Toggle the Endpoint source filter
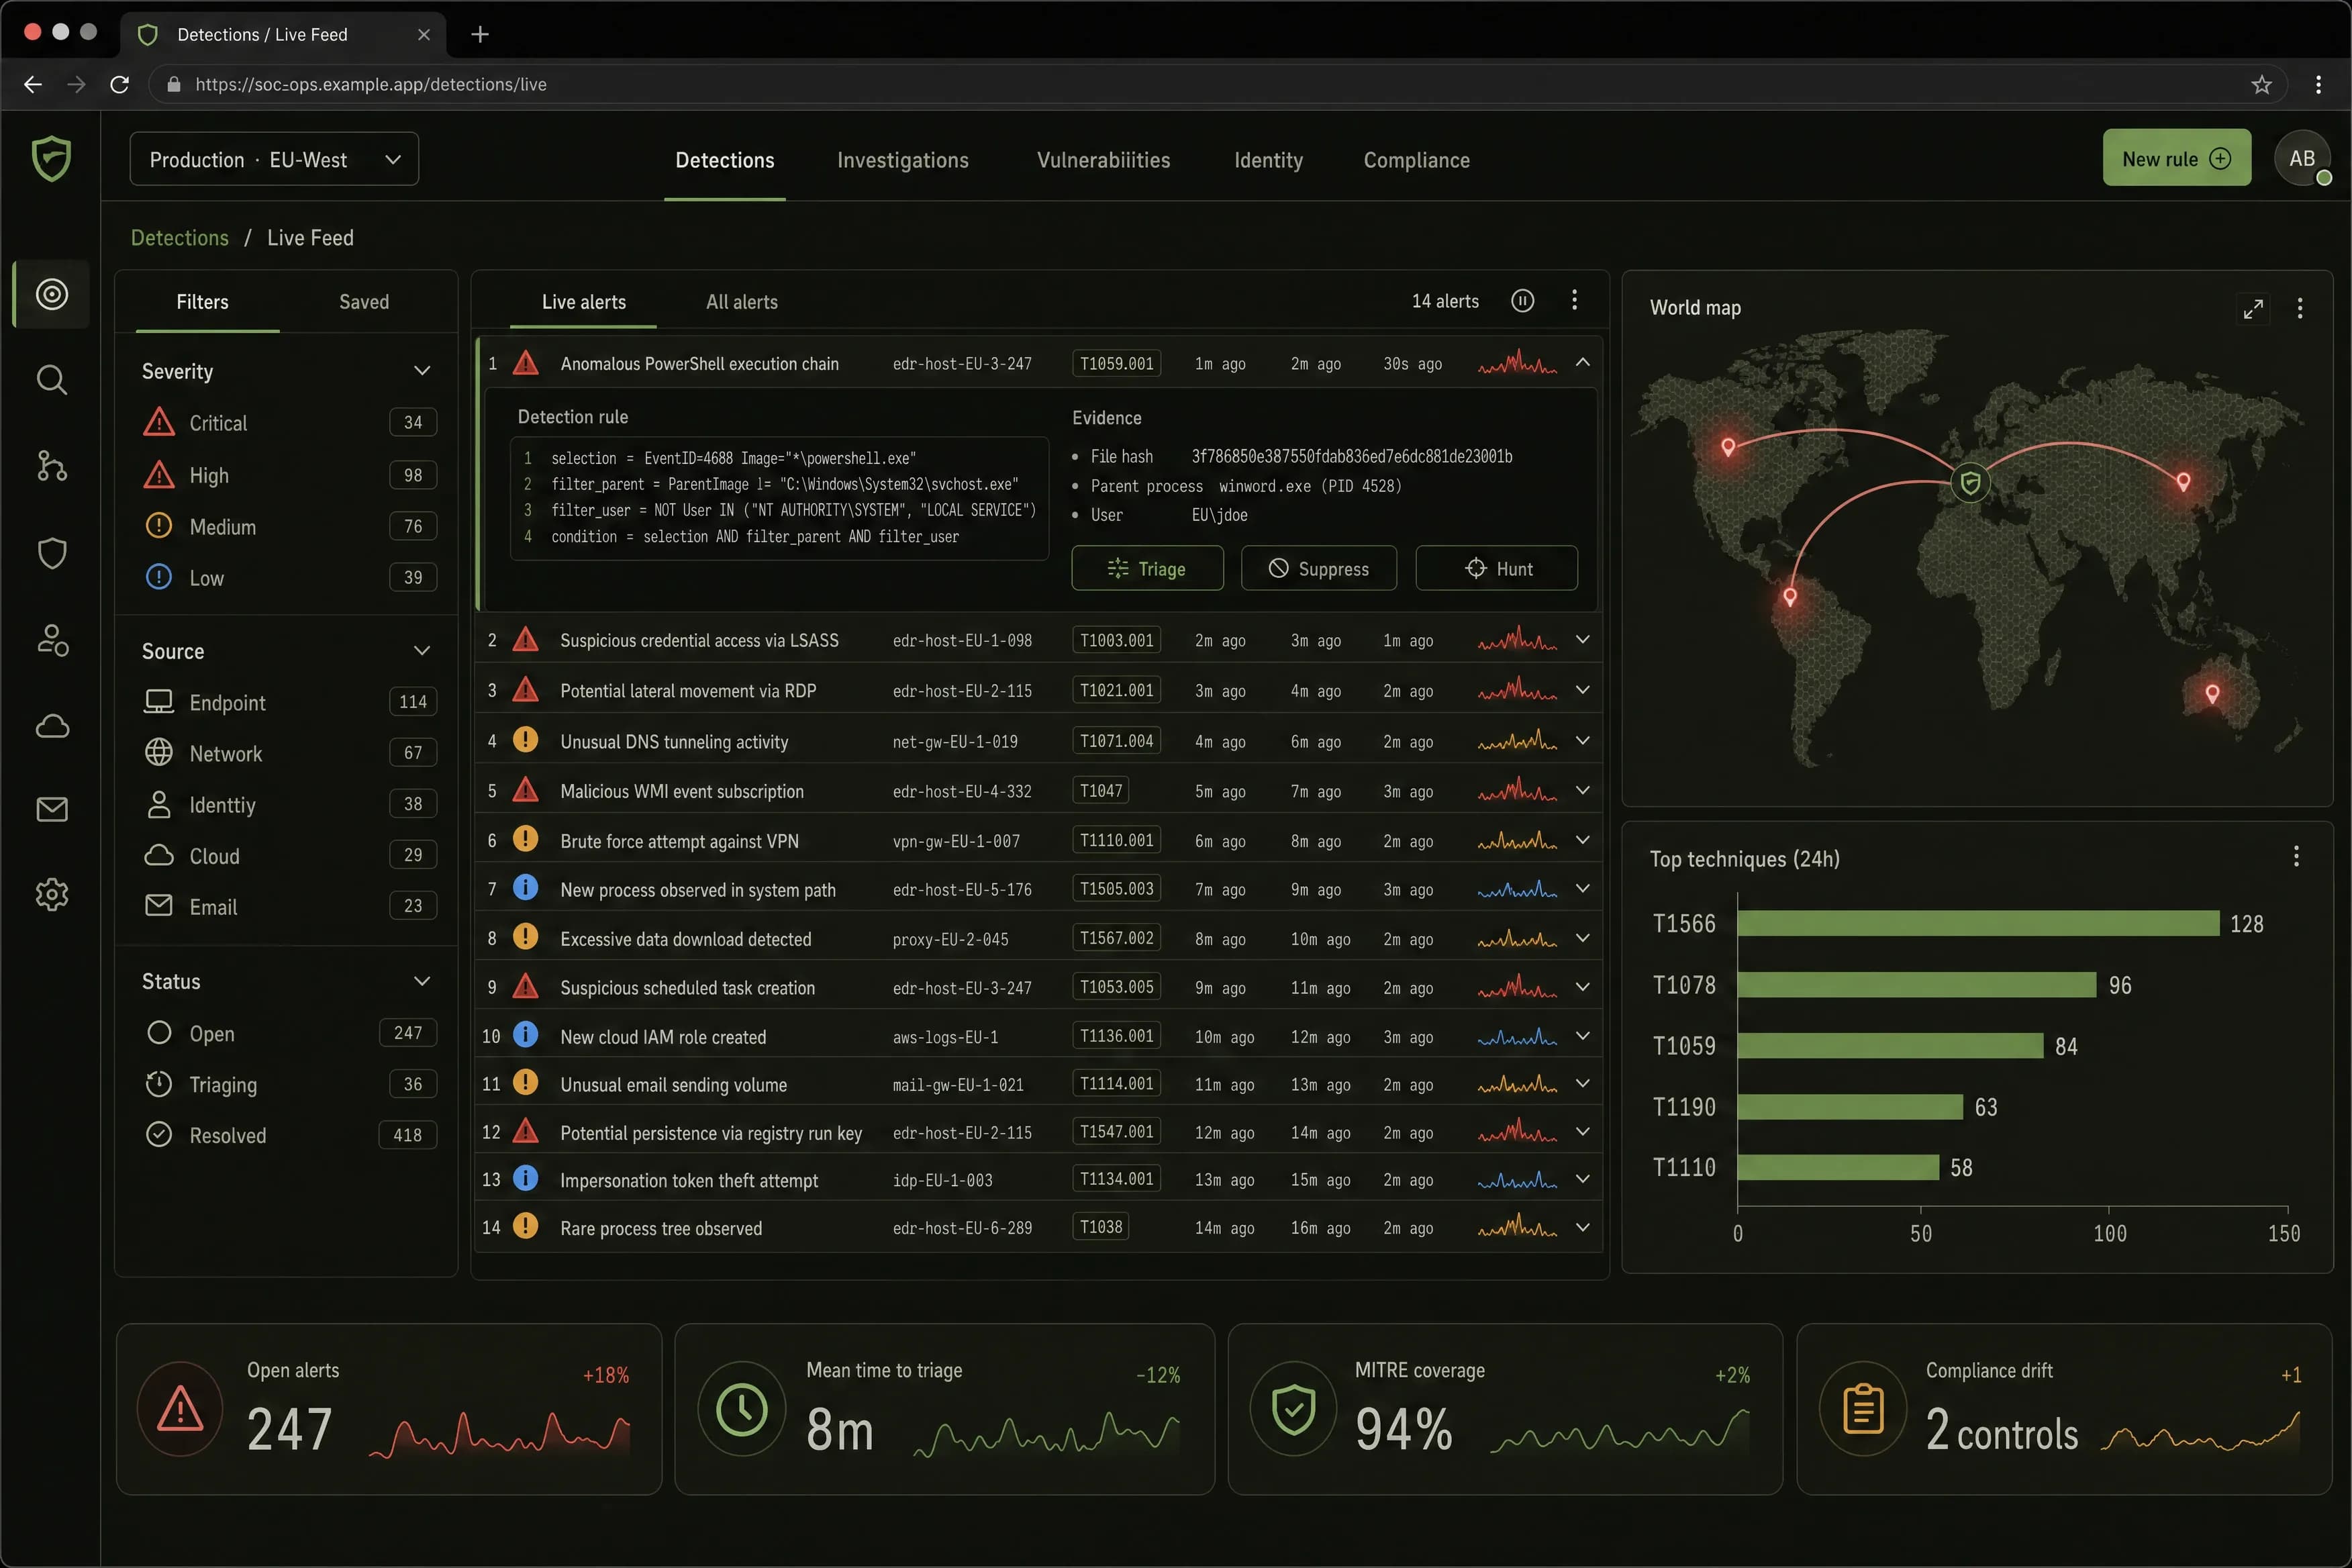 [x=289, y=702]
